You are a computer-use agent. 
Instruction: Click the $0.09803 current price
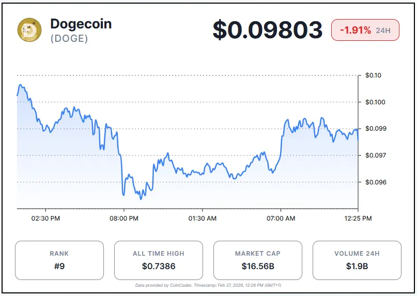[x=268, y=30]
